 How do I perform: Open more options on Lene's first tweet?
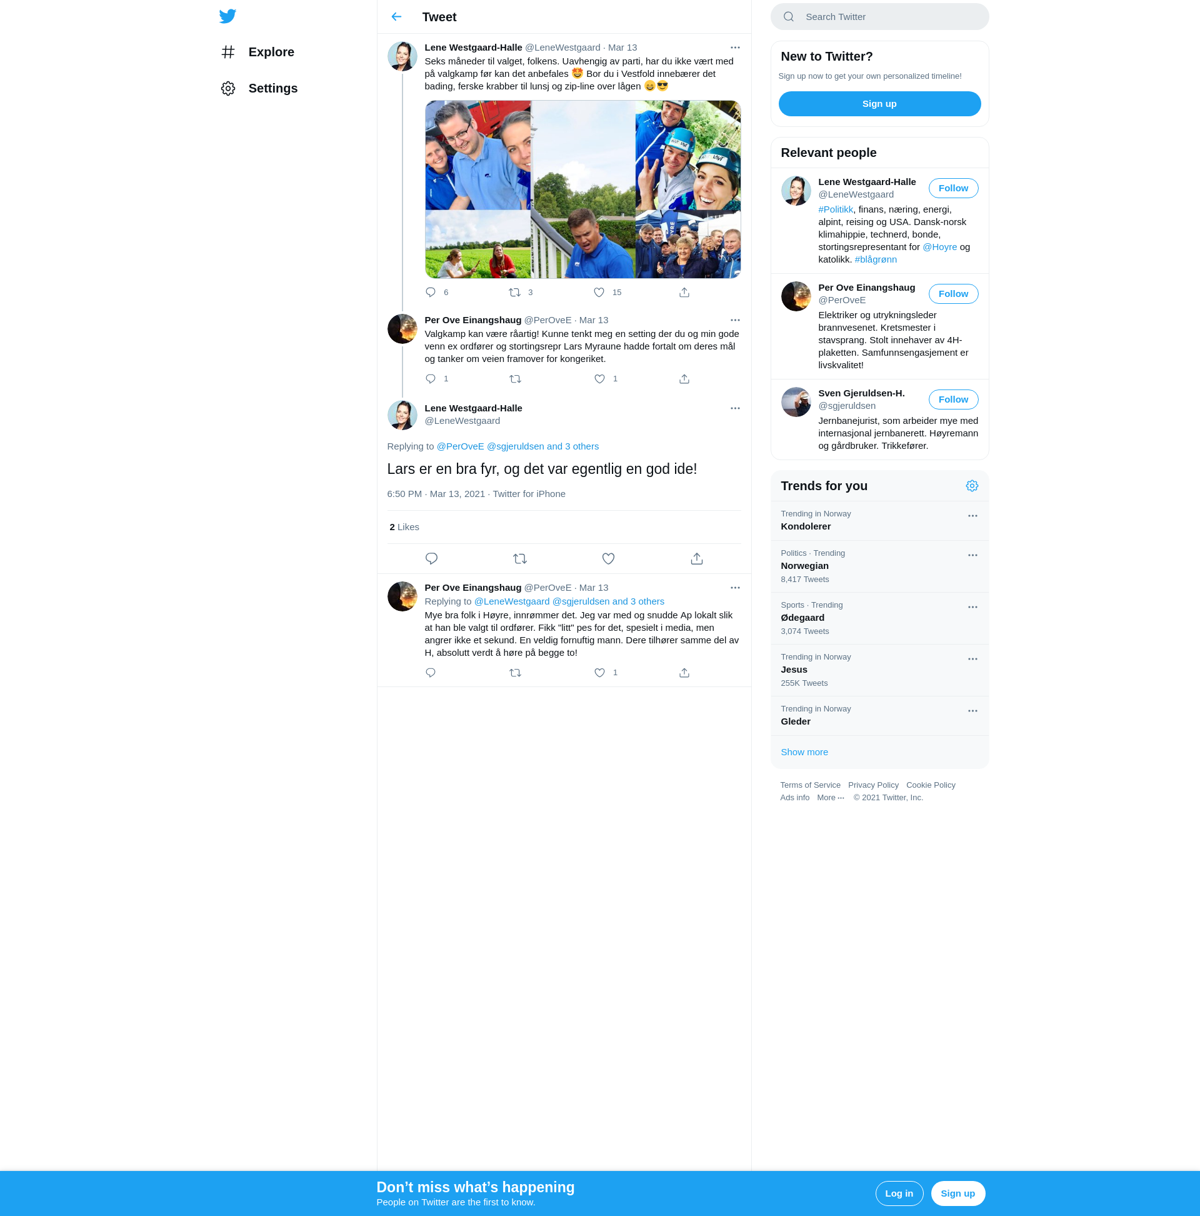coord(735,48)
